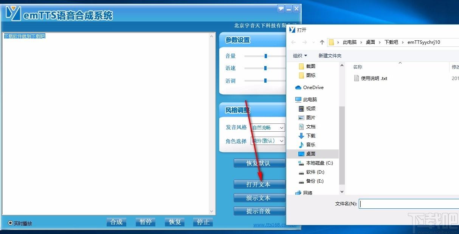The height and width of the screenshot is (234, 459).
Task: Go up one folder level arrow
Action: tap(322, 42)
